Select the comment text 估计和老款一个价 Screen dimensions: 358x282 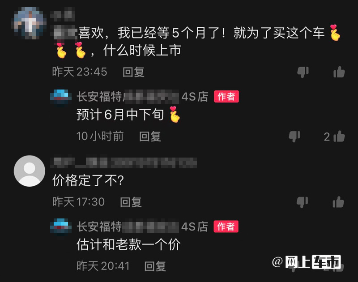pyautogui.click(x=128, y=244)
